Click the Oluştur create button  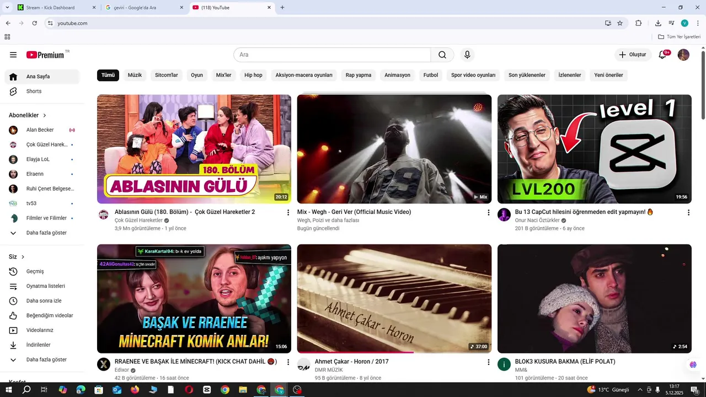pos(633,55)
